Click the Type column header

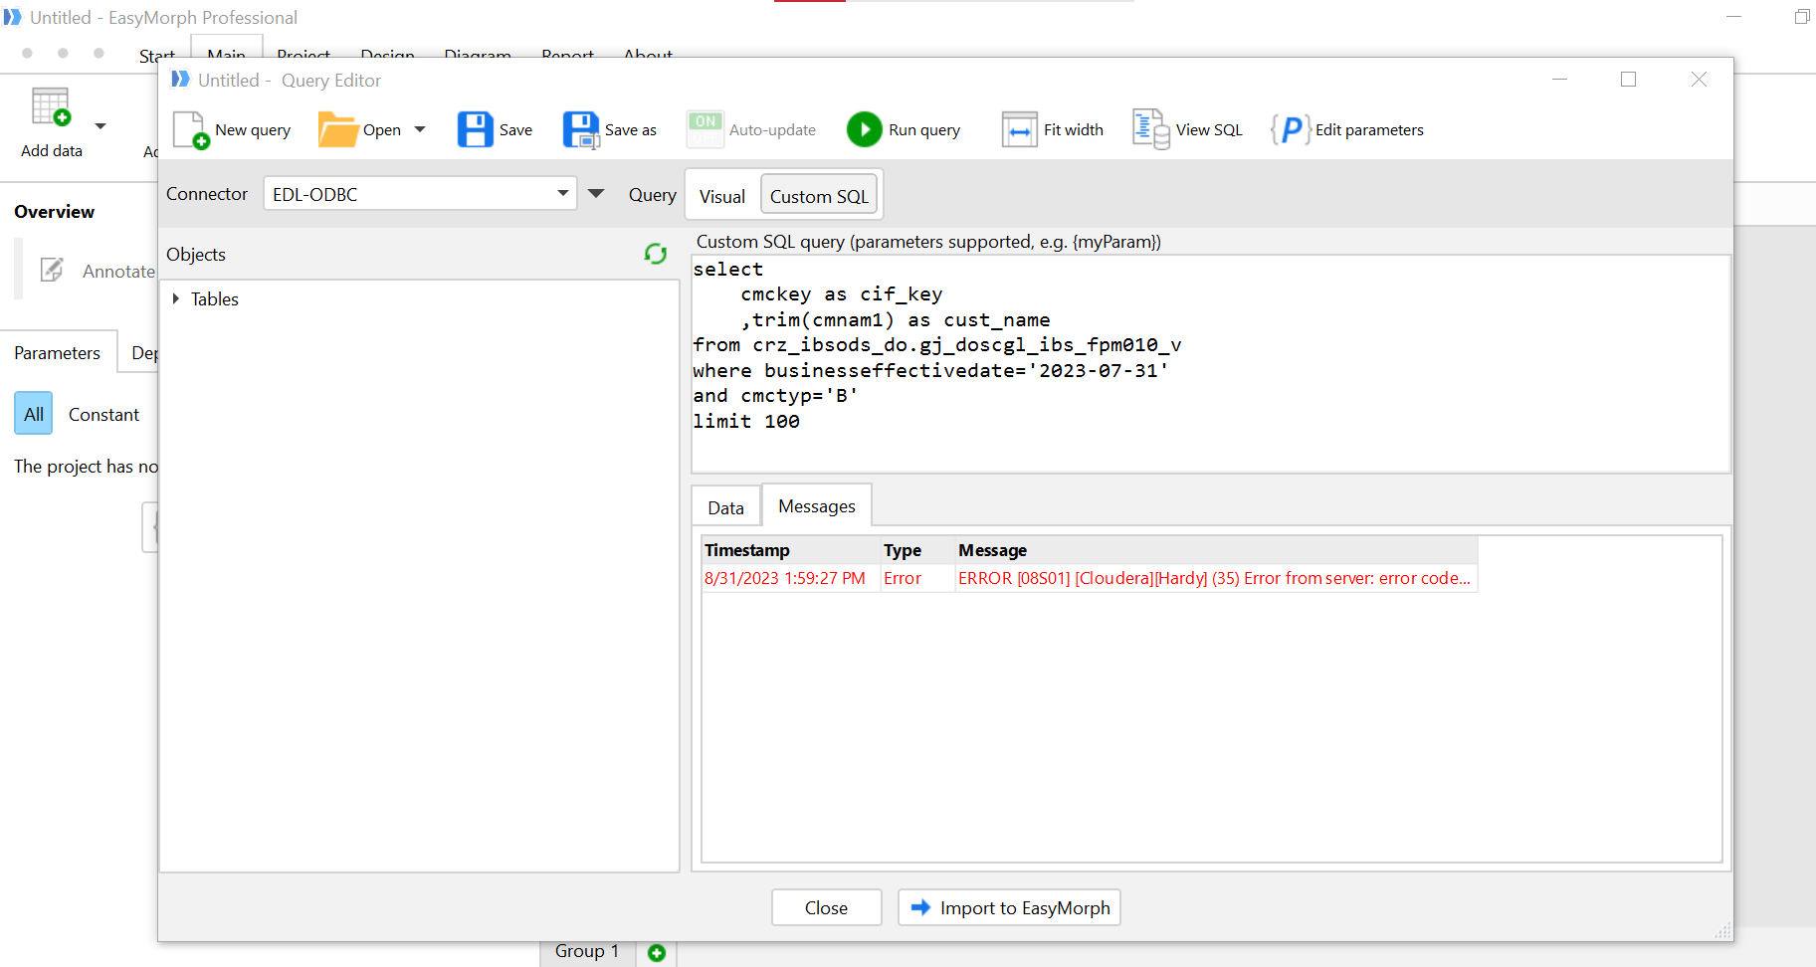click(917, 550)
